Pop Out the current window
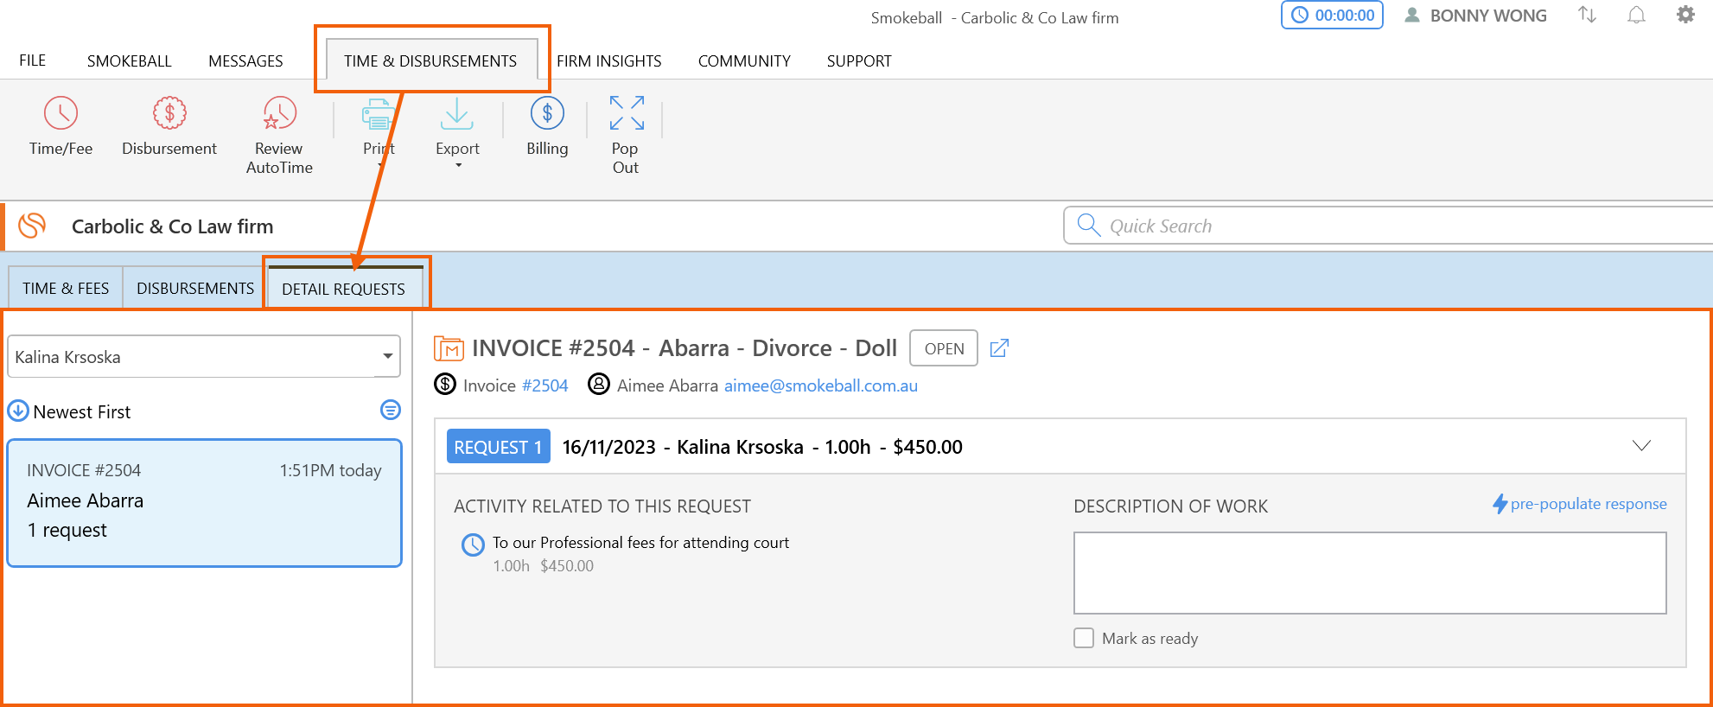 tap(626, 136)
